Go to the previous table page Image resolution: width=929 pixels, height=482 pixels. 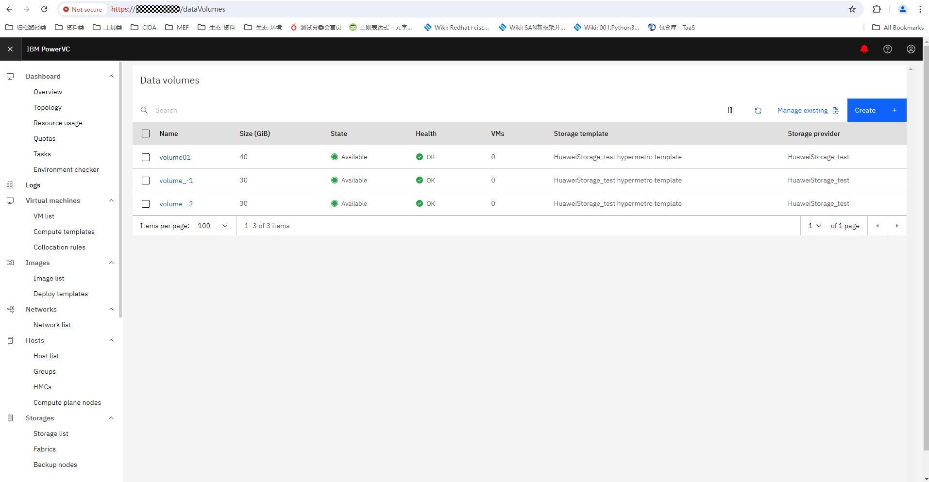[x=877, y=226]
